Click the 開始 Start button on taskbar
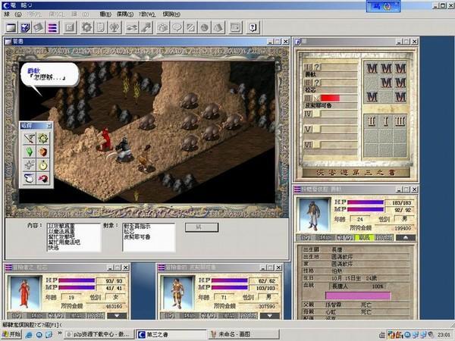This screenshot has height=341, width=455. click(x=11, y=334)
